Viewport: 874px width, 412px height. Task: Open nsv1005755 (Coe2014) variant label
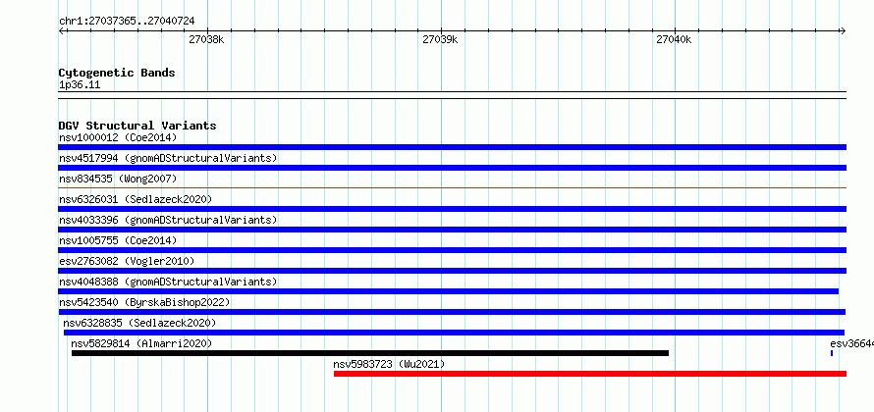point(118,240)
